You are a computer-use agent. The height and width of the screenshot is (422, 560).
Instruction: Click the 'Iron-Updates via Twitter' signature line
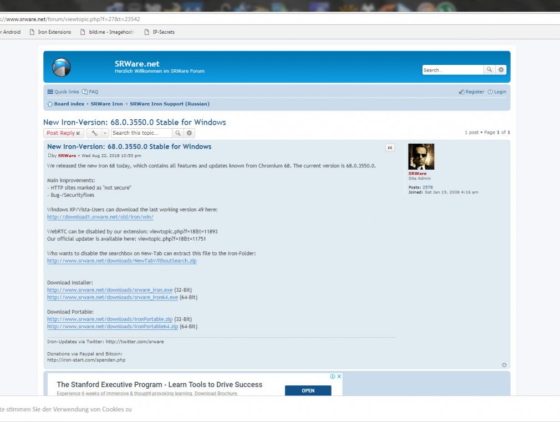(105, 342)
